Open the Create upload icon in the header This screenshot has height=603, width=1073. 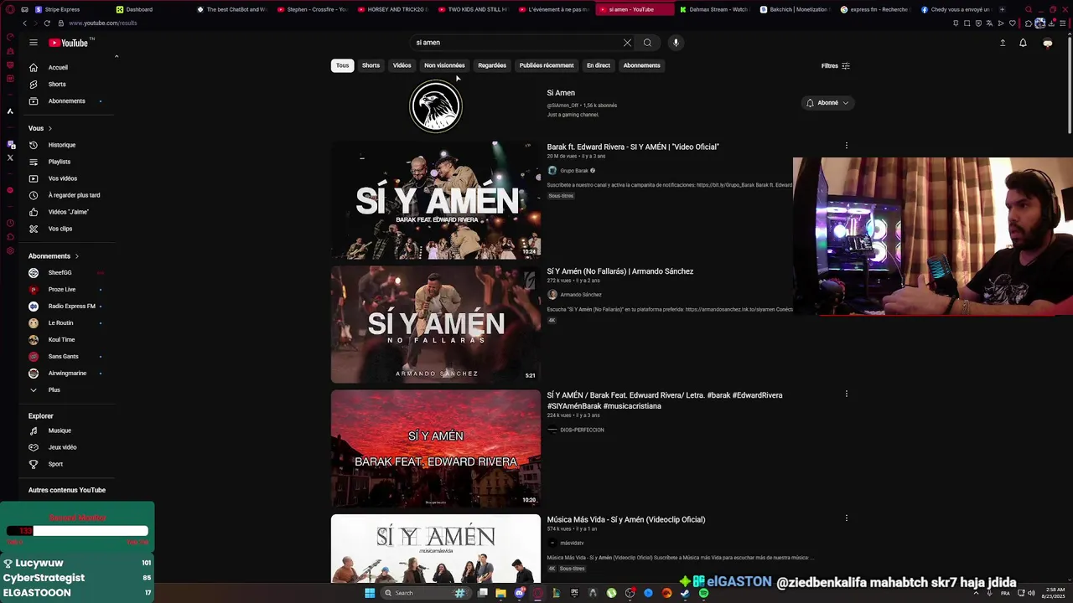tap(1003, 43)
